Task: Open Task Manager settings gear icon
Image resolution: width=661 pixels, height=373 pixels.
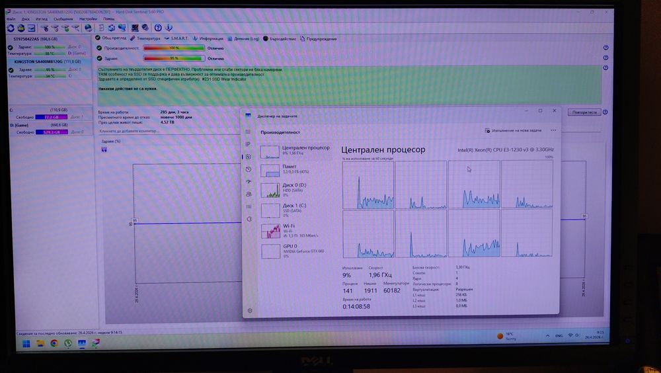Action: pos(250,311)
